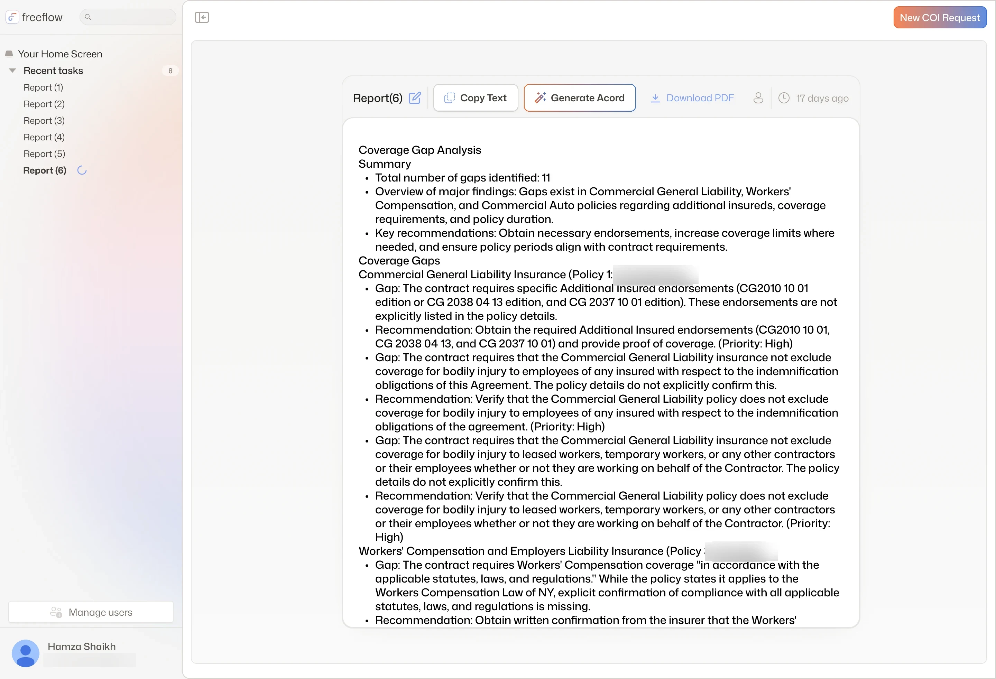Open Report (4) task
Screen dimensions: 996x679
click(x=44, y=137)
